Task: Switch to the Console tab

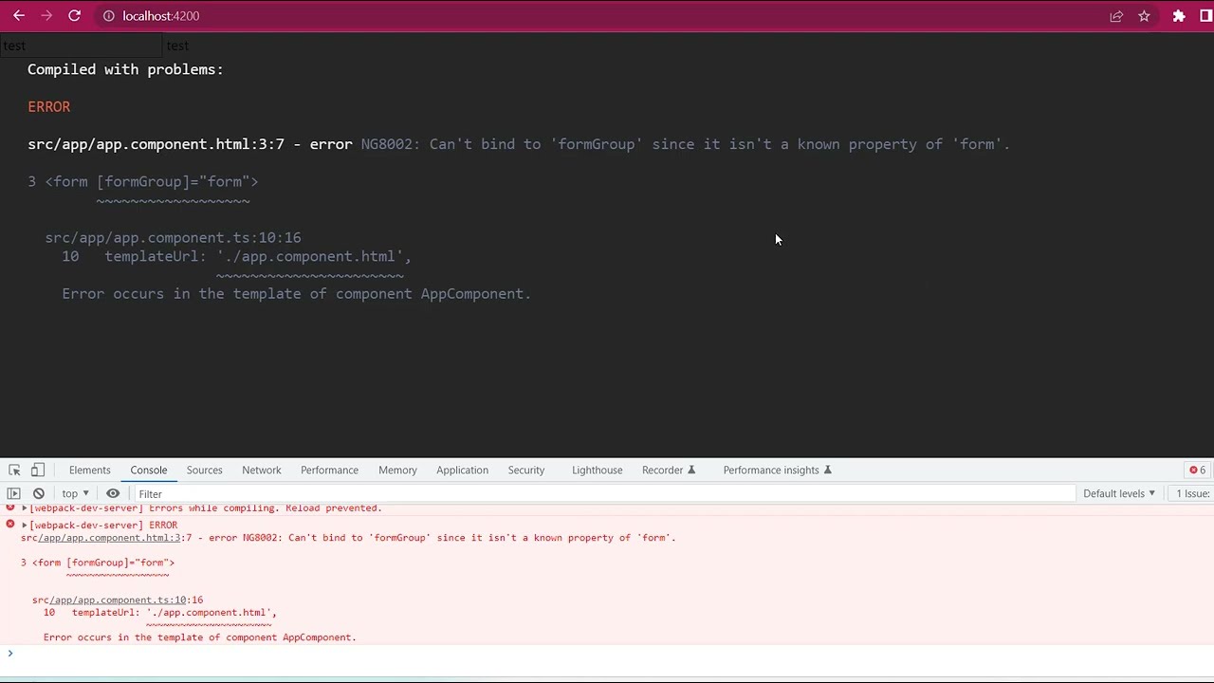Action: (x=149, y=471)
